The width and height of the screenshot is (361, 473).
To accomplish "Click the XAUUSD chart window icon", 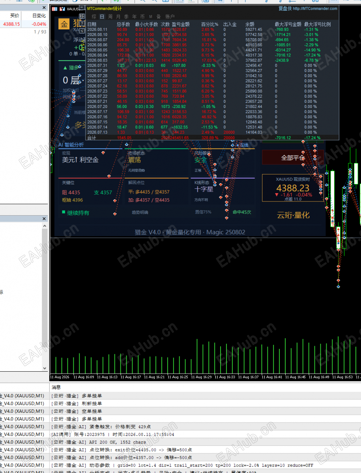I will coord(54,9).
